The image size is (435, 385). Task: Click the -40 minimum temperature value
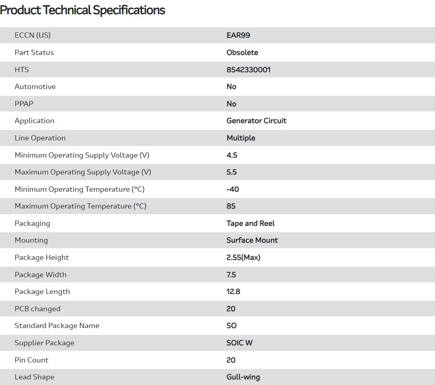coord(233,189)
